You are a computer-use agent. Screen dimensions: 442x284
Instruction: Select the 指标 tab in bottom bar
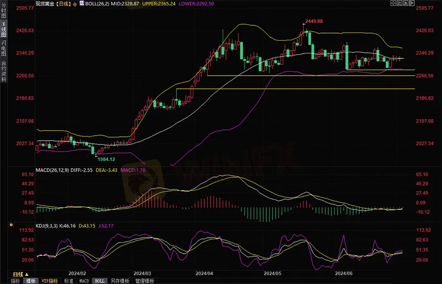15,281
